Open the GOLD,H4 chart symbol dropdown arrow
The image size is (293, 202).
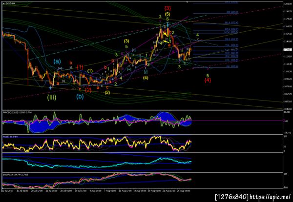[3, 3]
